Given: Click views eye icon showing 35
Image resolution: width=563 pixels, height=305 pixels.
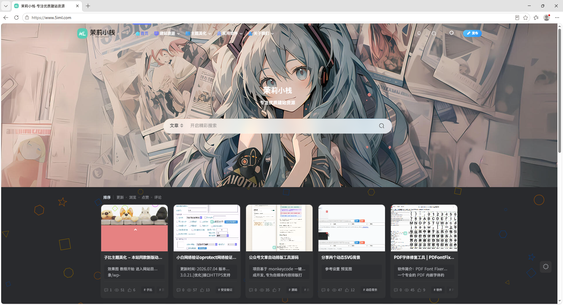Looking at the screenshot, I should (x=262, y=290).
